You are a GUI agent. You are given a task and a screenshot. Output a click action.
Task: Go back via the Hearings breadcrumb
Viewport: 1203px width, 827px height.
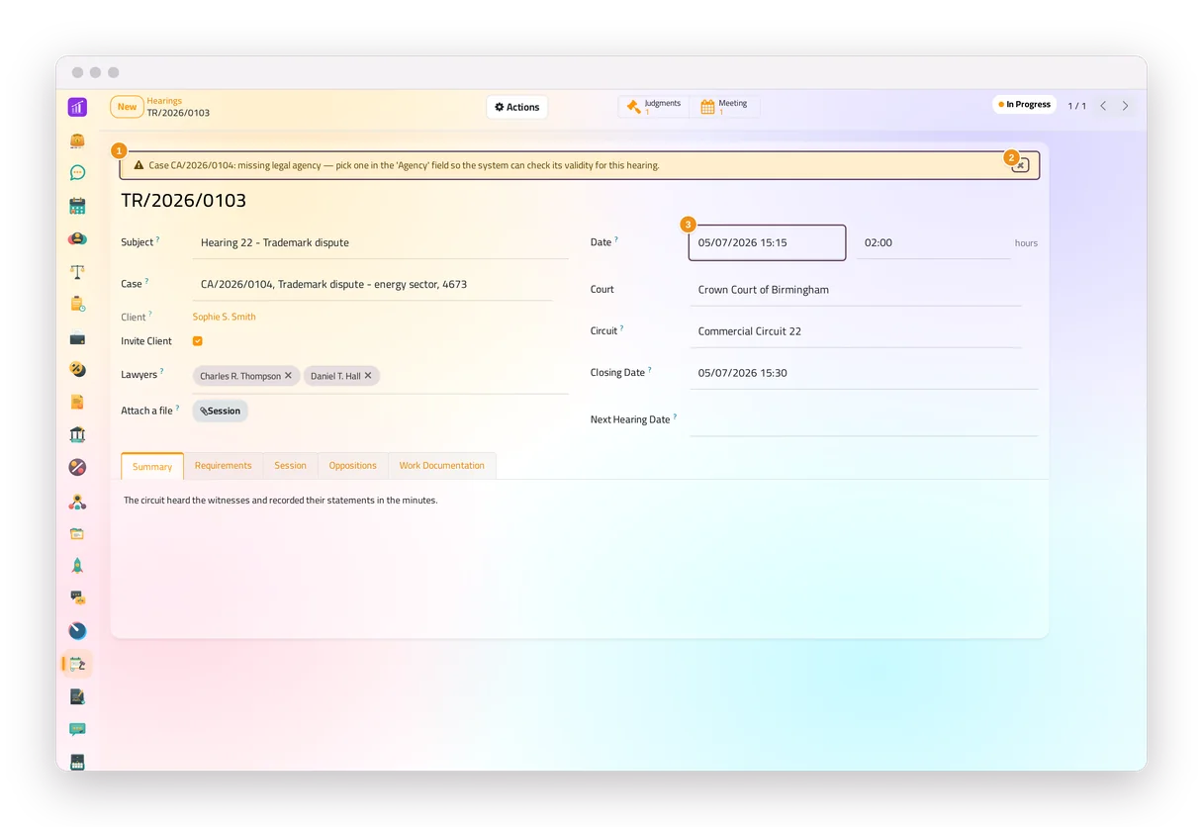164,101
